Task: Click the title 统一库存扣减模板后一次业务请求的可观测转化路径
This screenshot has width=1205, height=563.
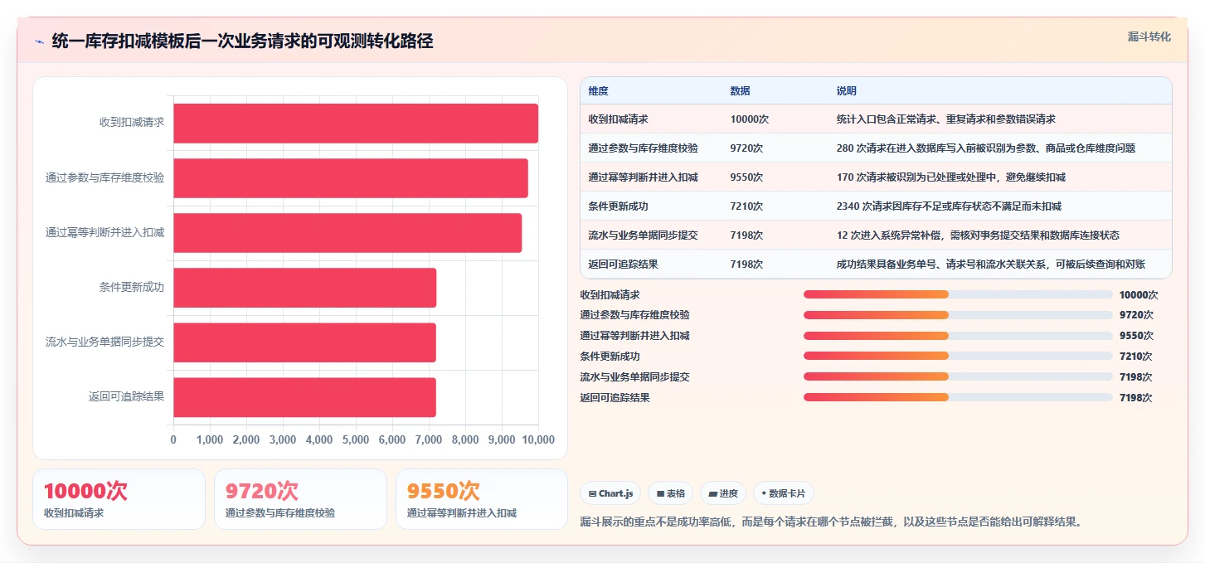Action: [x=242, y=41]
